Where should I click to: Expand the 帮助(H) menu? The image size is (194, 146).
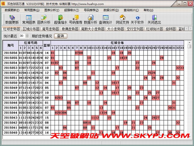pyautogui.click(x=148, y=10)
